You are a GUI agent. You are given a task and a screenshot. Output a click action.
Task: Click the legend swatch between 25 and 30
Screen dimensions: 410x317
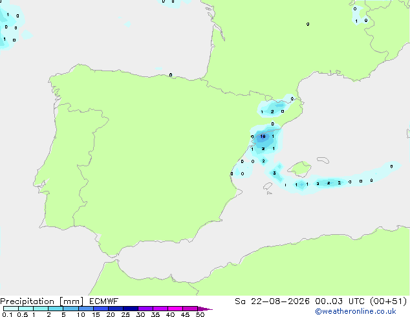[x=131, y=309]
